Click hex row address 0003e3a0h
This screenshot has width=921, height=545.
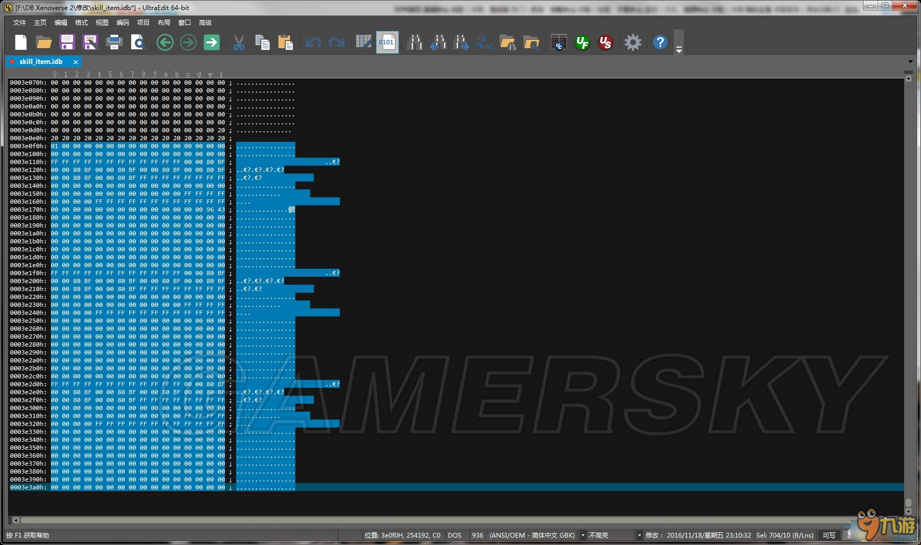28,487
